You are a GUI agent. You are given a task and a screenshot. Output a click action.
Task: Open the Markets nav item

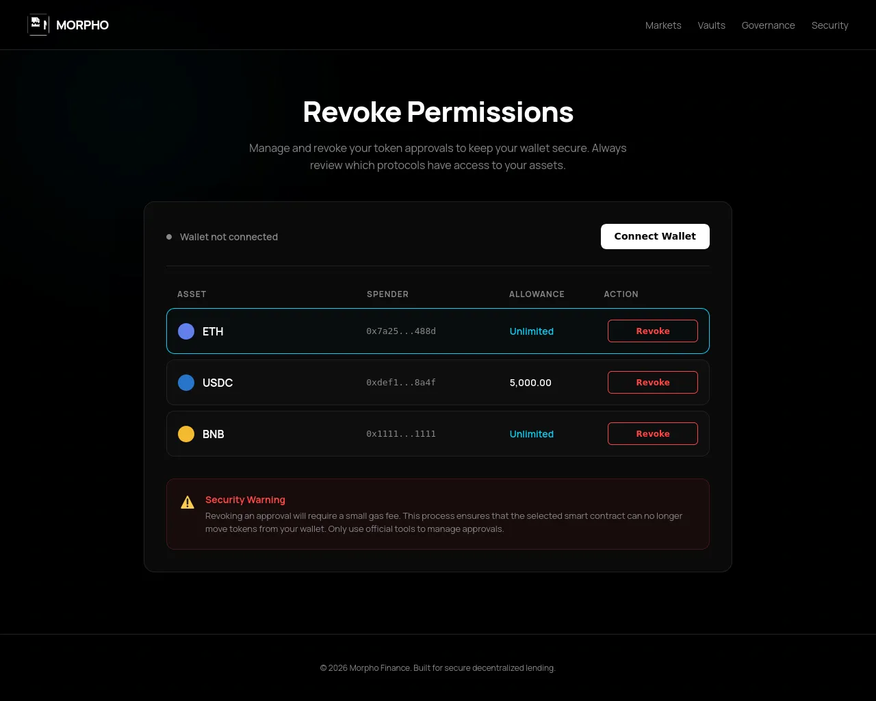(x=663, y=25)
